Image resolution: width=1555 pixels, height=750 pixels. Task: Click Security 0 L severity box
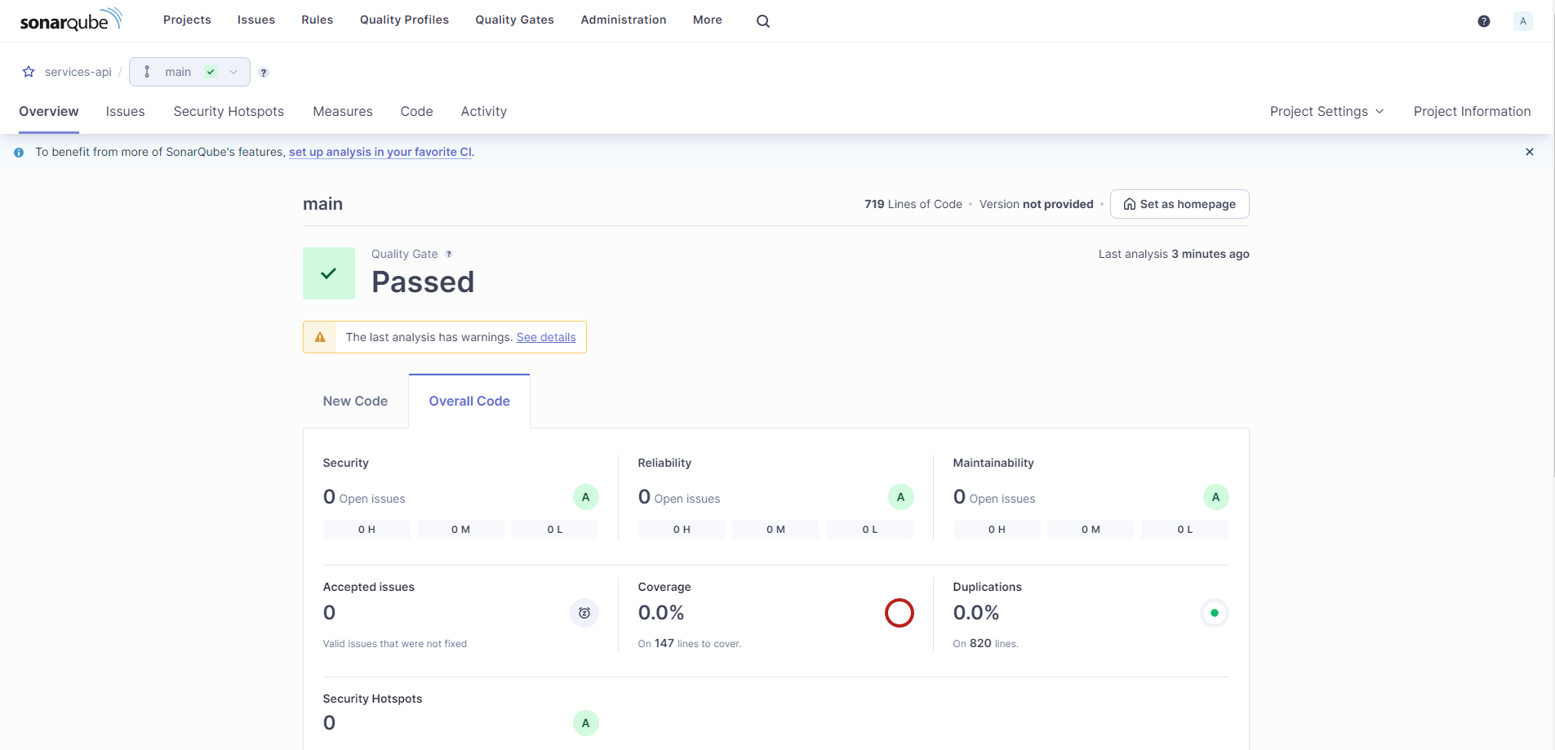[555, 530]
